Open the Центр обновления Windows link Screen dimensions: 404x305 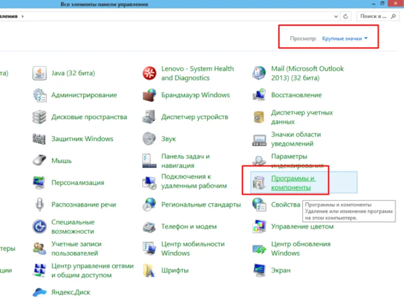301,249
